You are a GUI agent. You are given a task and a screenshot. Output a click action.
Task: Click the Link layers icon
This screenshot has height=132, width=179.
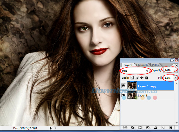point(125,127)
